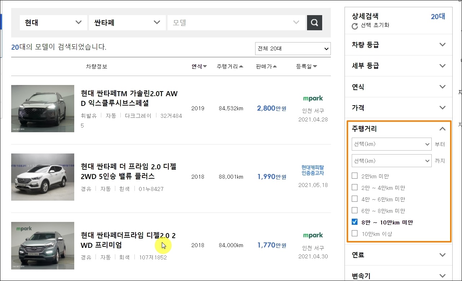Open the 싼타페 model dropdown
462x281 pixels.
pos(127,23)
